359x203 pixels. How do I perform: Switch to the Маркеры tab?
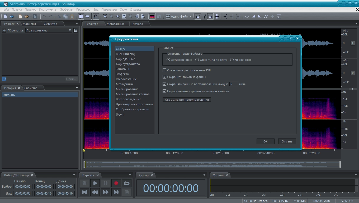coord(29,24)
